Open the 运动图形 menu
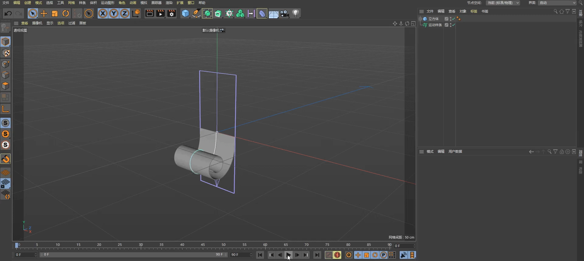584x261 pixels. click(107, 3)
